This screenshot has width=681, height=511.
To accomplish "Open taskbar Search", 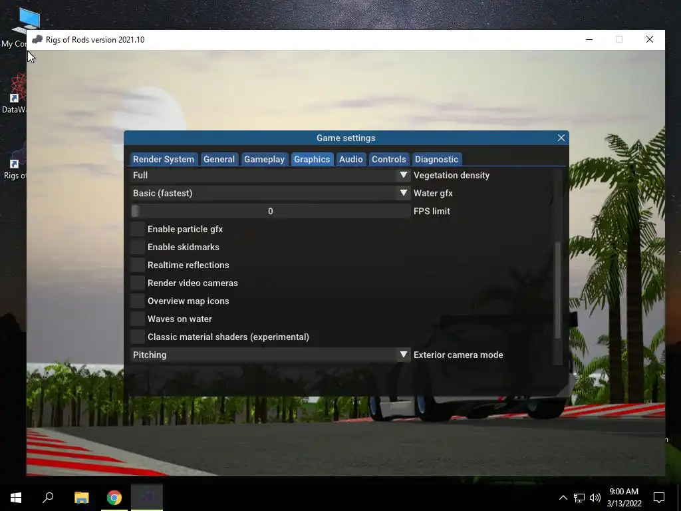I will 48,498.
